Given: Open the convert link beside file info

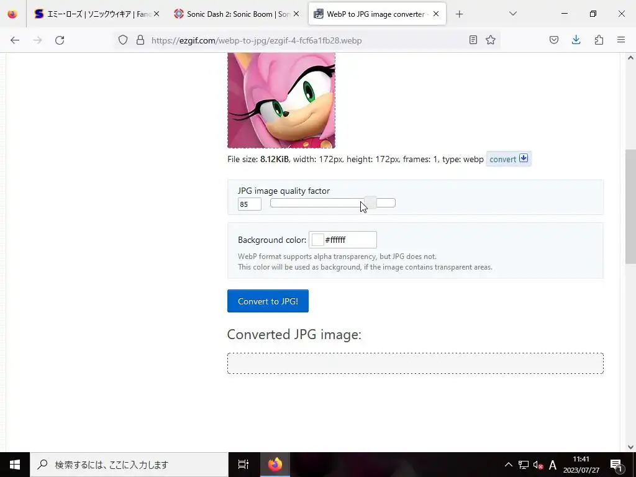Looking at the screenshot, I should point(509,159).
